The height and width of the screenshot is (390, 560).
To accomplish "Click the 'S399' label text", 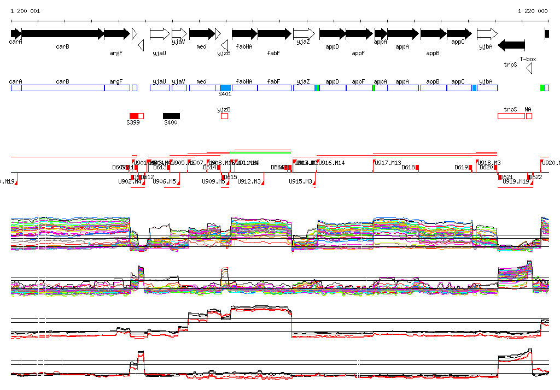I will [133, 122].
